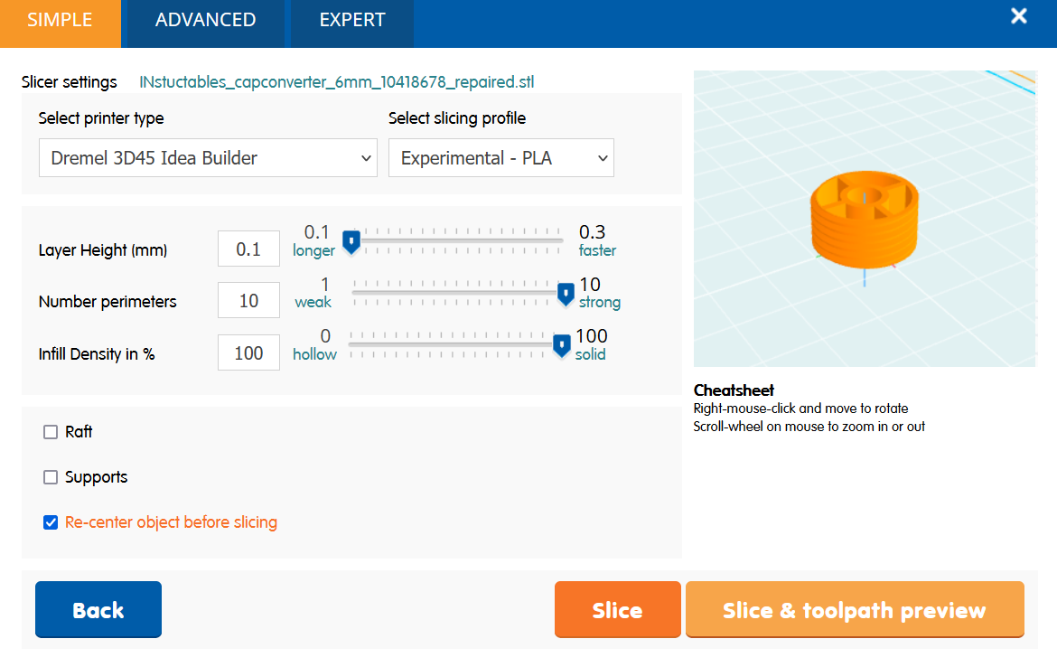This screenshot has width=1057, height=667.
Task: Click the Layer Height value field
Action: click(x=248, y=249)
